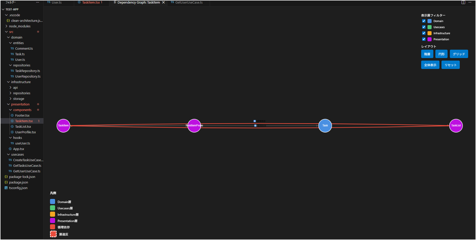Toggle the Domain layer filter checkbox

pos(424,21)
